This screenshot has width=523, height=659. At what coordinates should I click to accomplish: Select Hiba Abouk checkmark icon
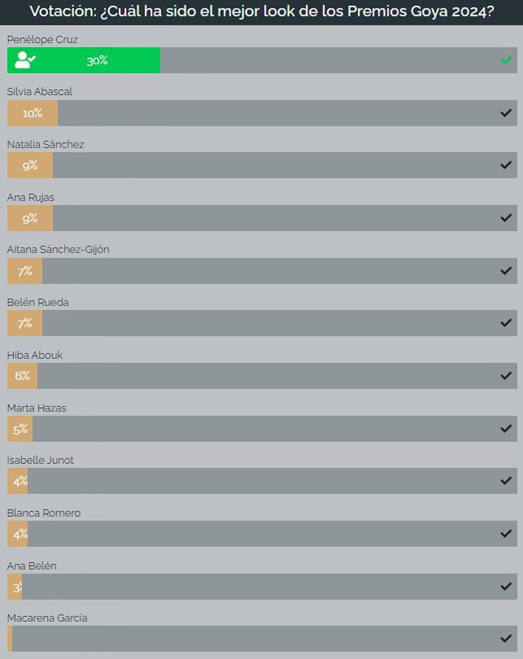(506, 376)
